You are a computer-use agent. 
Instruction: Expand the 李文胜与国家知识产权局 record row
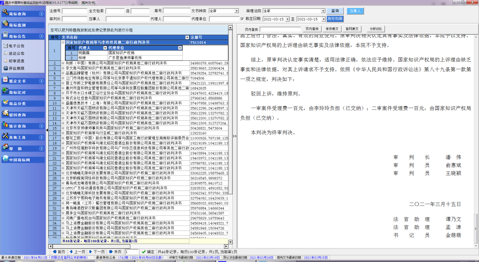coord(63,68)
